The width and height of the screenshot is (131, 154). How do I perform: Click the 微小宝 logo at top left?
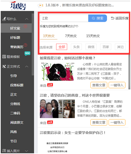18,6
